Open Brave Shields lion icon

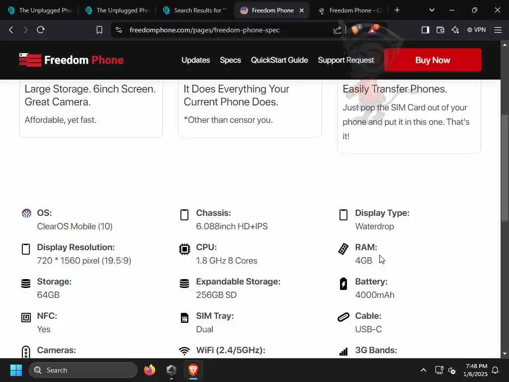point(355,29)
